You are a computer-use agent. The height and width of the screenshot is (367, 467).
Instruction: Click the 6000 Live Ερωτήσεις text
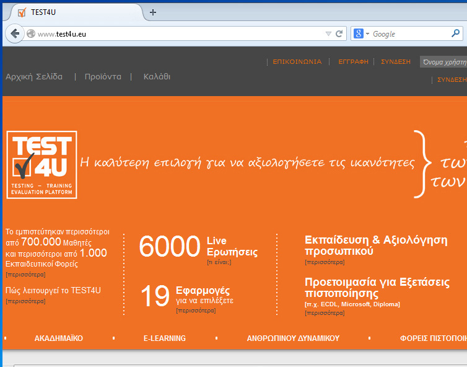tap(198, 246)
